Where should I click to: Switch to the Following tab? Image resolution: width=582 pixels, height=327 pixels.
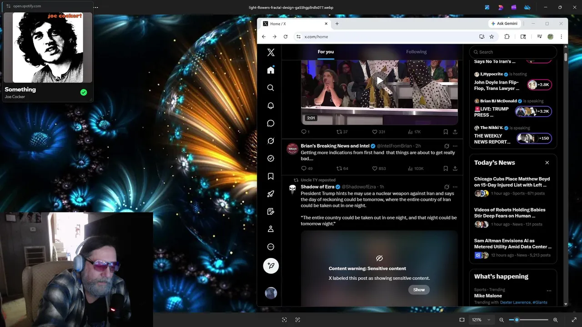(416, 52)
